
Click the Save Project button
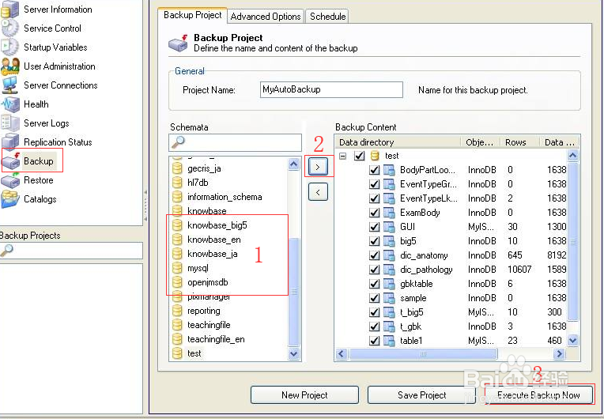click(x=422, y=395)
